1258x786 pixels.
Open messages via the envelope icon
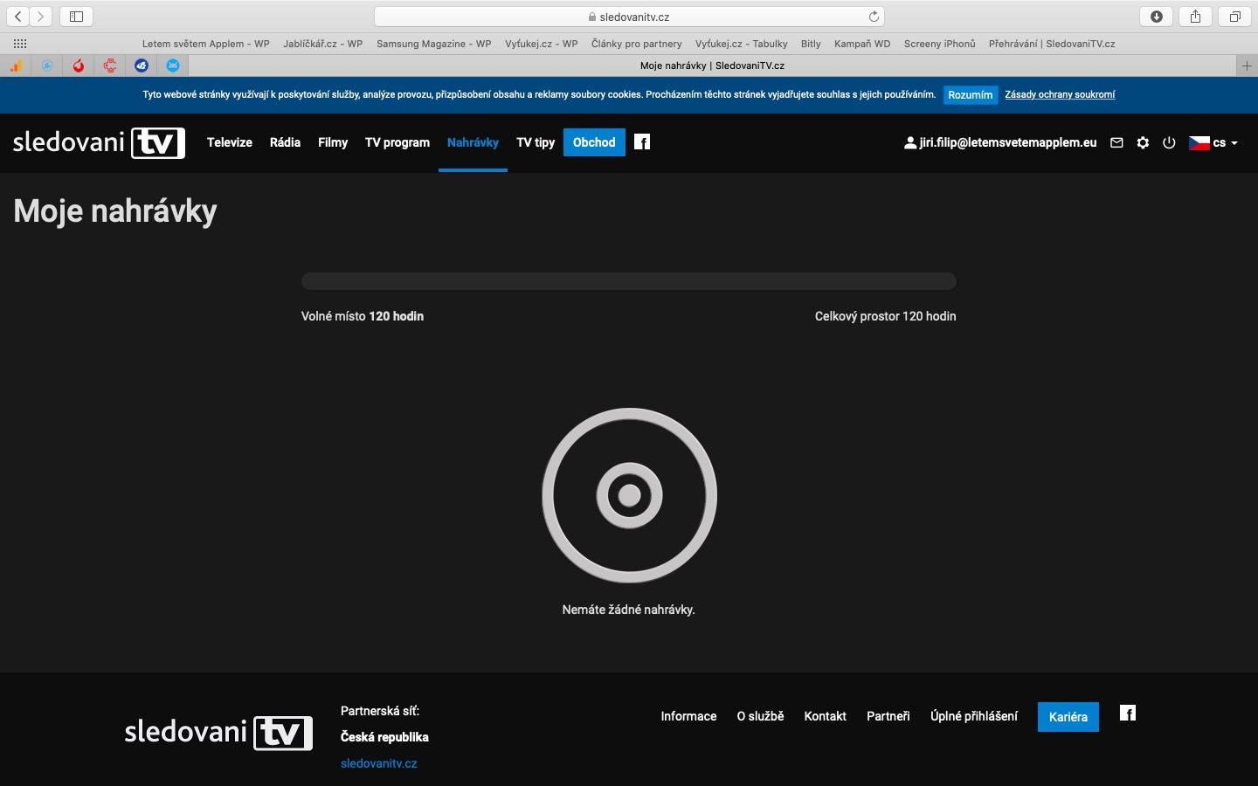[1116, 142]
